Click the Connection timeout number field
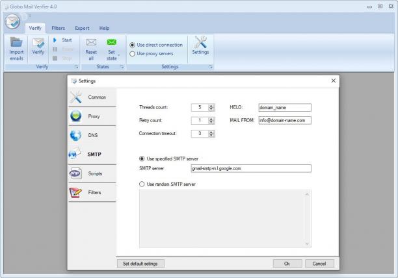This screenshot has width=398, height=278. (200, 134)
